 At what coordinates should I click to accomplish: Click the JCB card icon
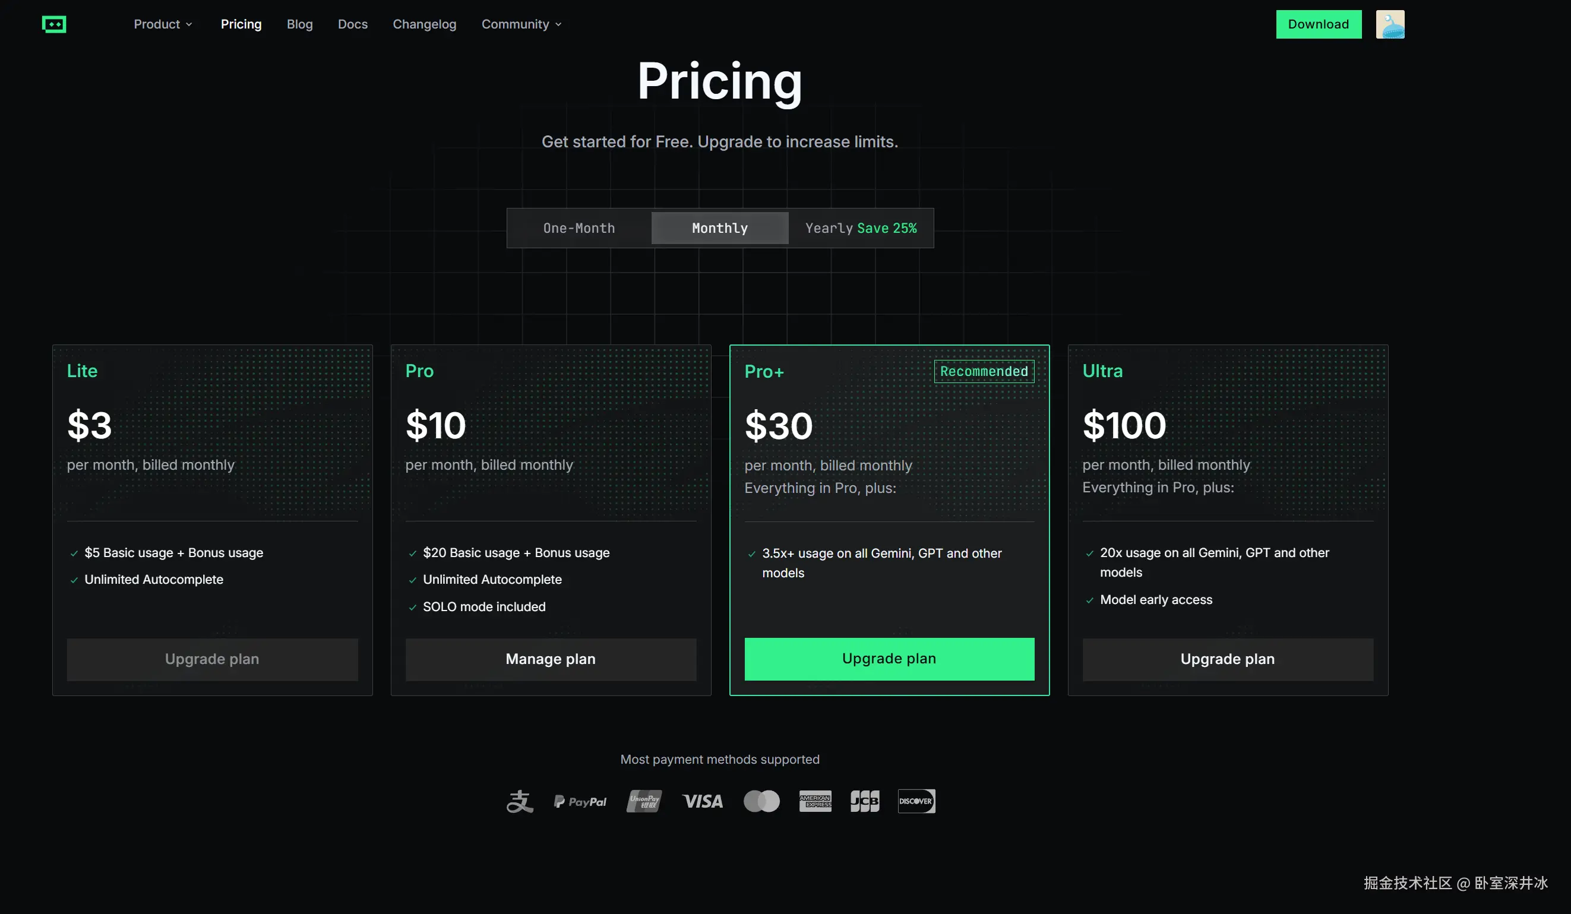coord(865,801)
